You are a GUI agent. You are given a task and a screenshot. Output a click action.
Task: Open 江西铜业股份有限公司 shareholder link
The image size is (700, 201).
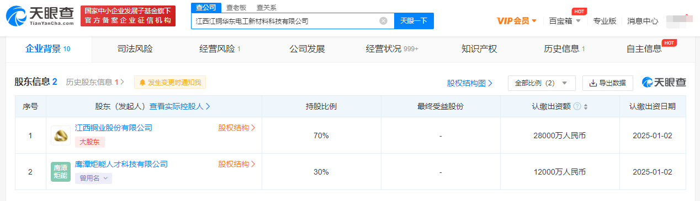[114, 128]
